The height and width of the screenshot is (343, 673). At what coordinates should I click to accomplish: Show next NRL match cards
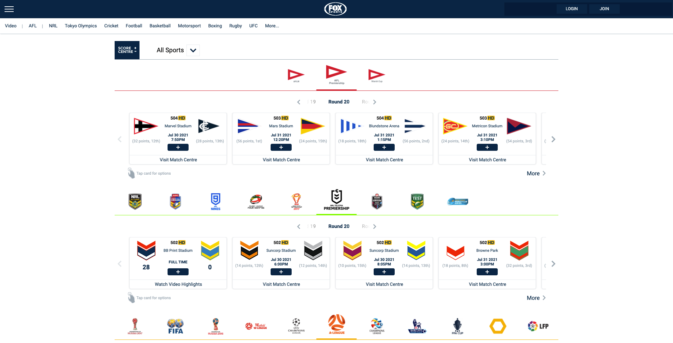coord(553,264)
